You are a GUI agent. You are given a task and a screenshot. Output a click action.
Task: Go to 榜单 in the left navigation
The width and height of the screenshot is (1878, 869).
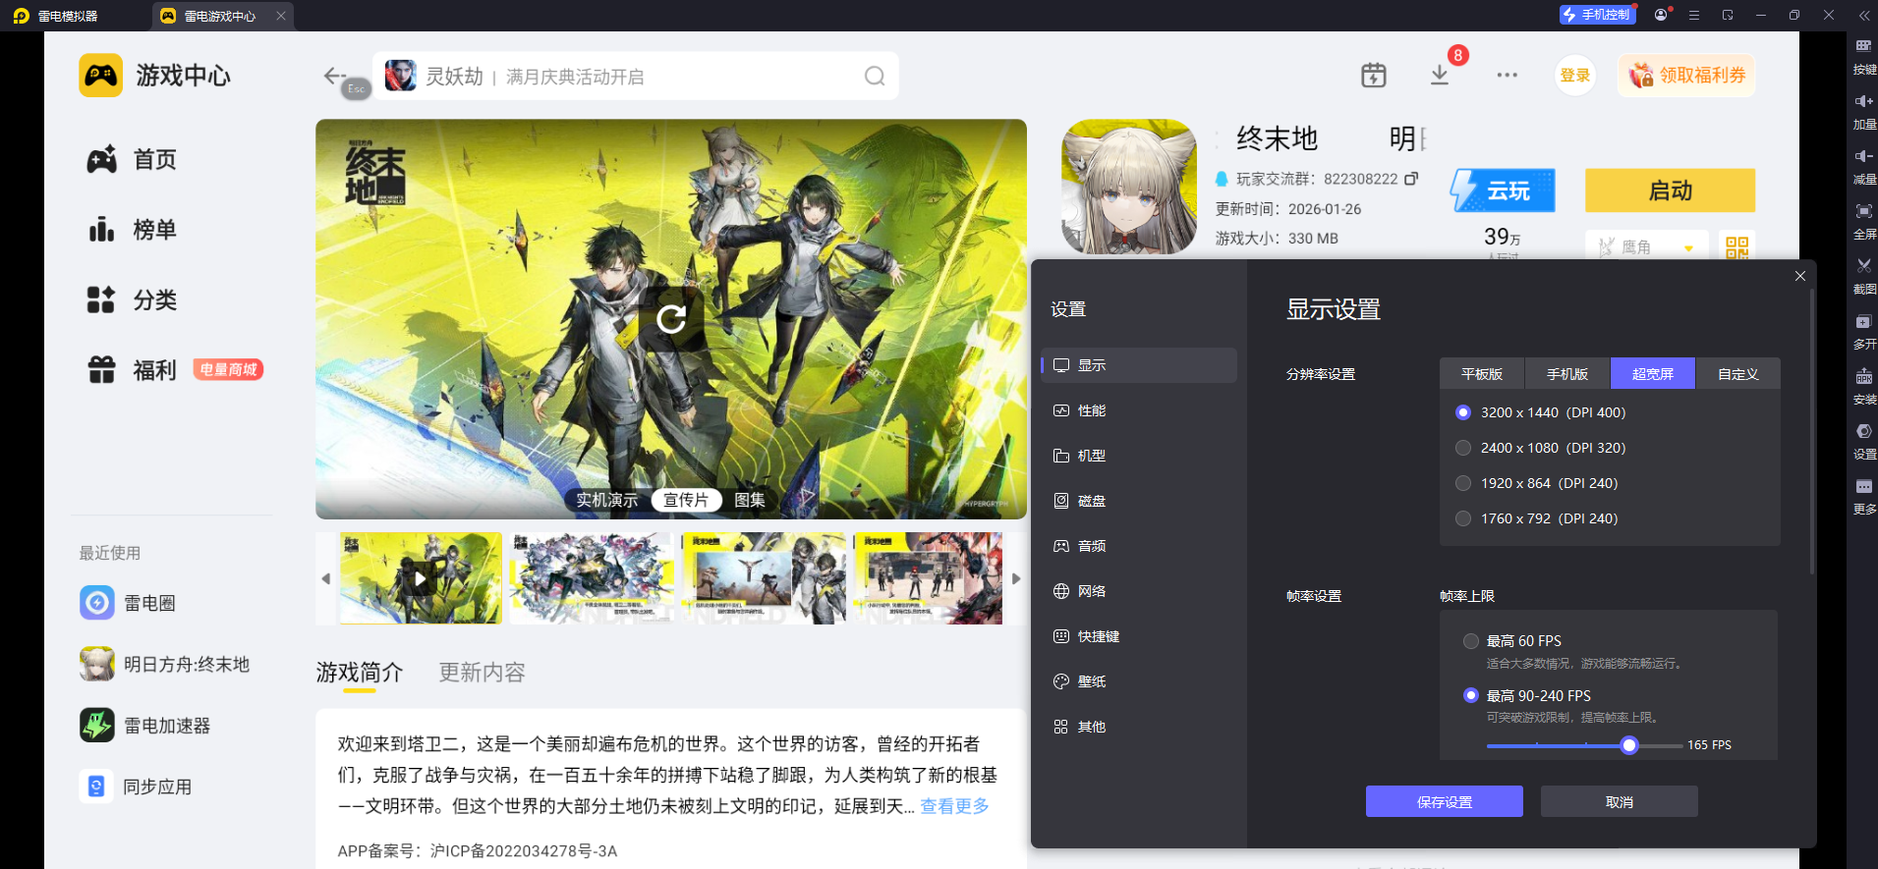coord(133,230)
